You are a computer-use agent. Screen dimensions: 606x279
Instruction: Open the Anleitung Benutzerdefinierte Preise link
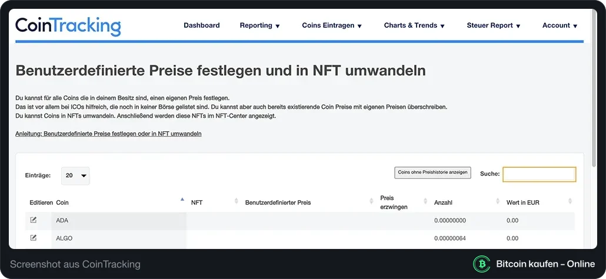click(108, 134)
